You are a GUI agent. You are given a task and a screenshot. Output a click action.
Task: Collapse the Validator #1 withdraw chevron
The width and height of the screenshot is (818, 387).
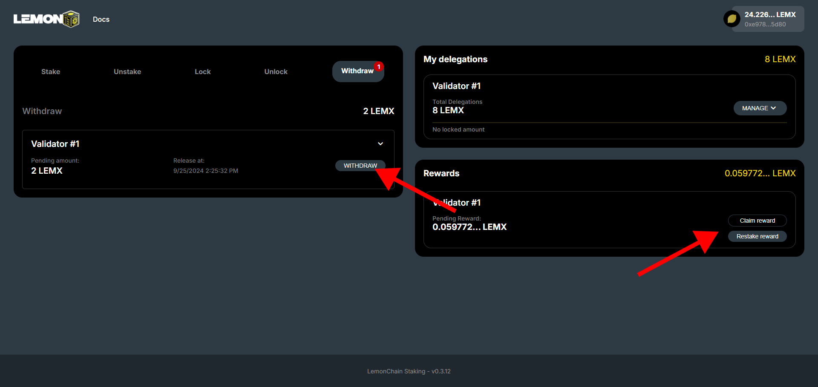(380, 144)
